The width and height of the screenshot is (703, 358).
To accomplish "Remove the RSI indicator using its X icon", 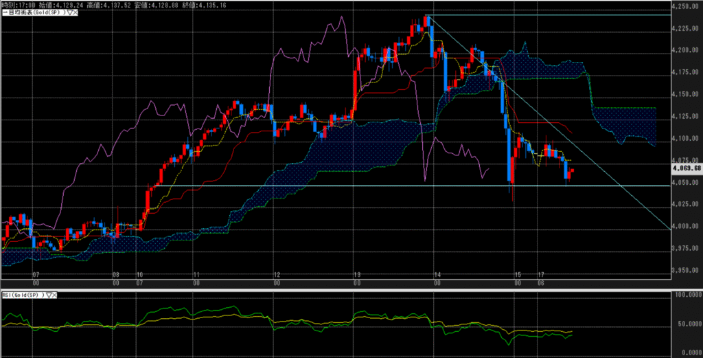I will (x=54, y=295).
